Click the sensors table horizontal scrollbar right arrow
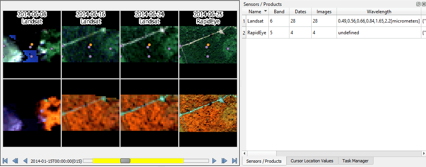The height and width of the screenshot is (167, 426). 424,153
